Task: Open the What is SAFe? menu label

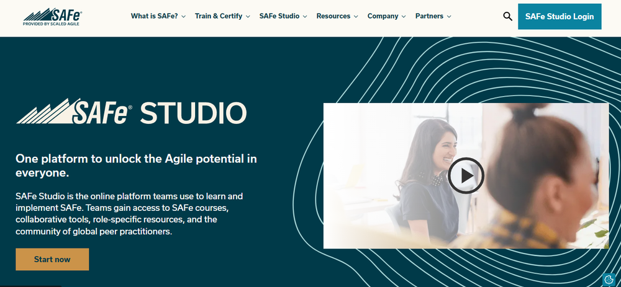Action: click(155, 16)
